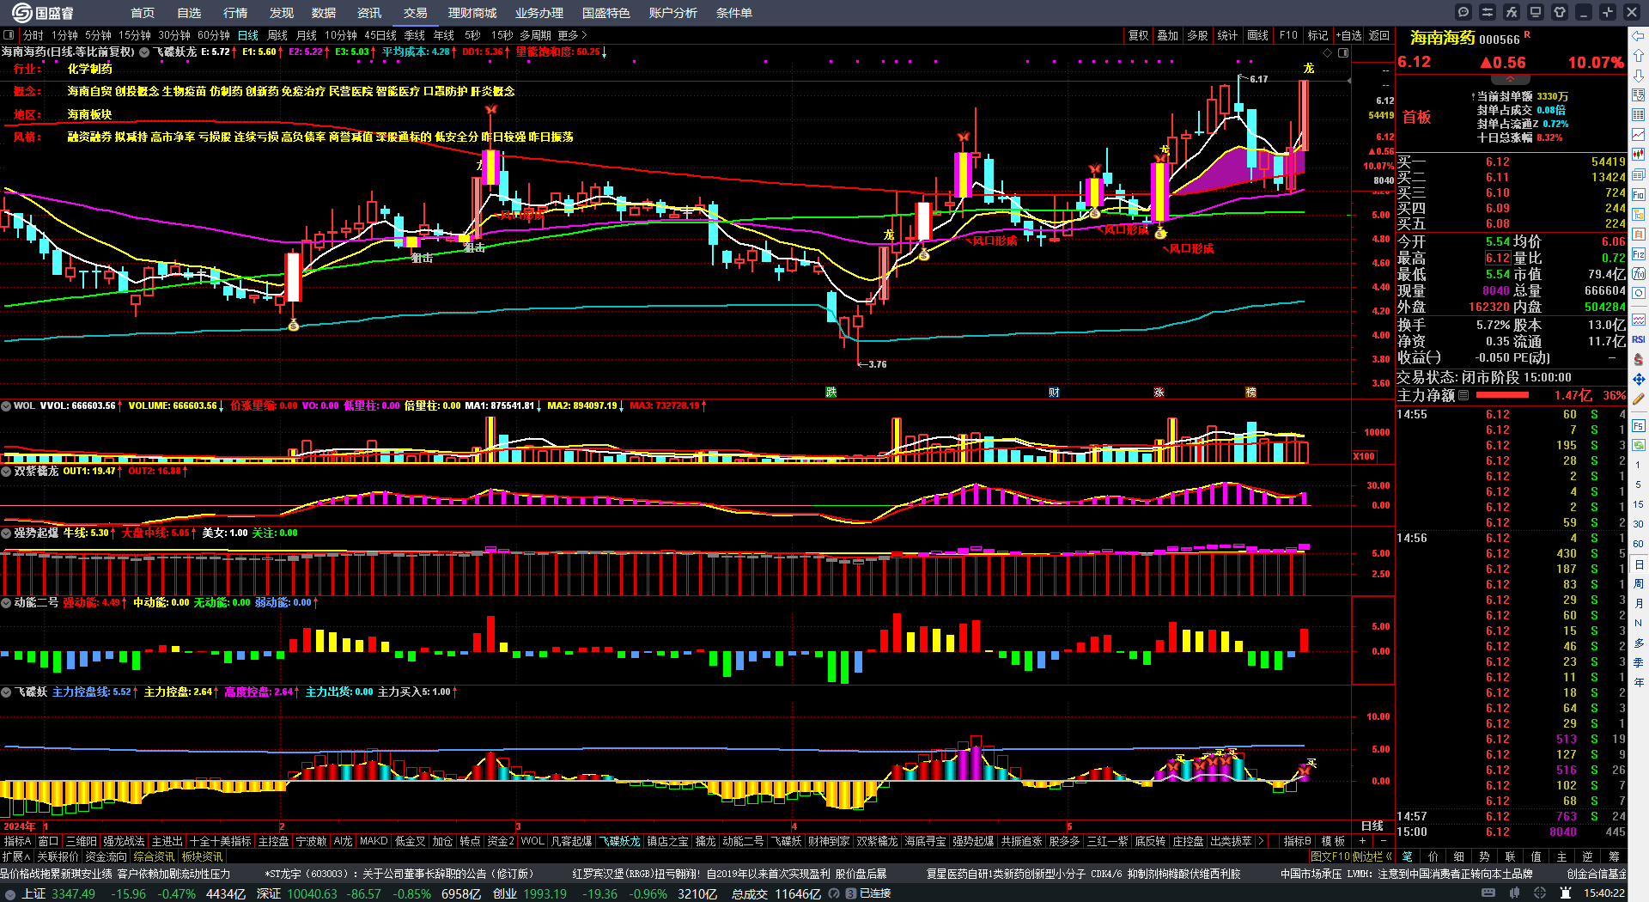The height and width of the screenshot is (902, 1649).
Task: Collapse the WOL volume indicator panel
Action: [6, 405]
